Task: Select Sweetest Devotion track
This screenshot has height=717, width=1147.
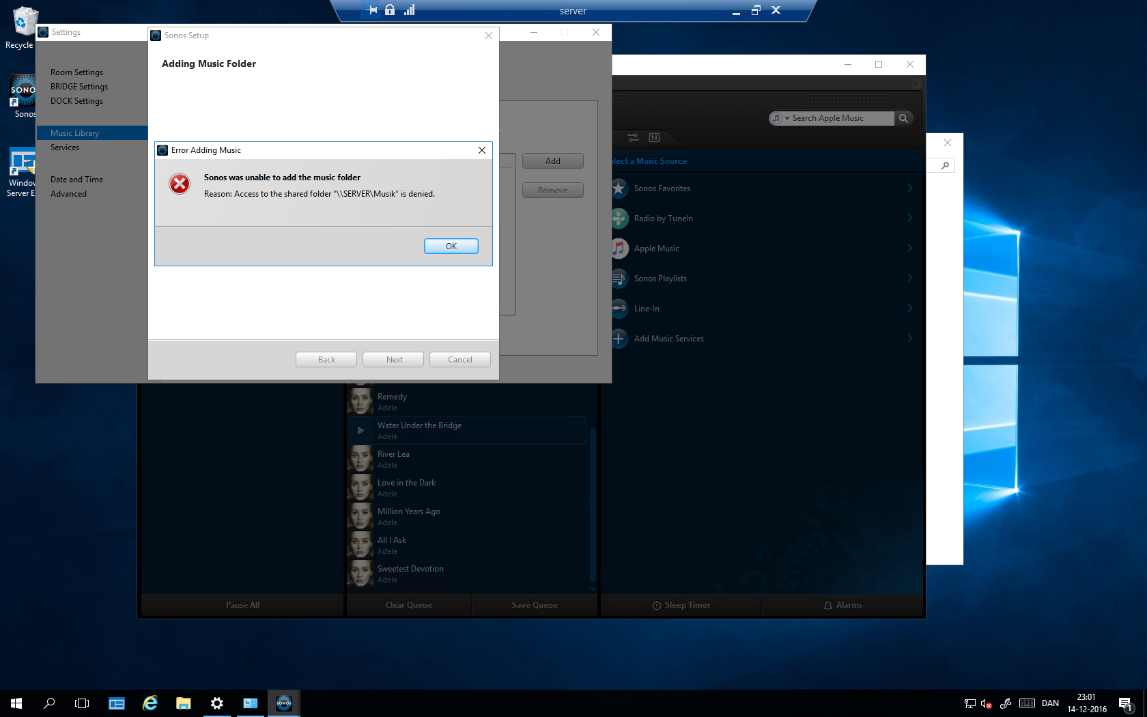Action: (x=466, y=574)
